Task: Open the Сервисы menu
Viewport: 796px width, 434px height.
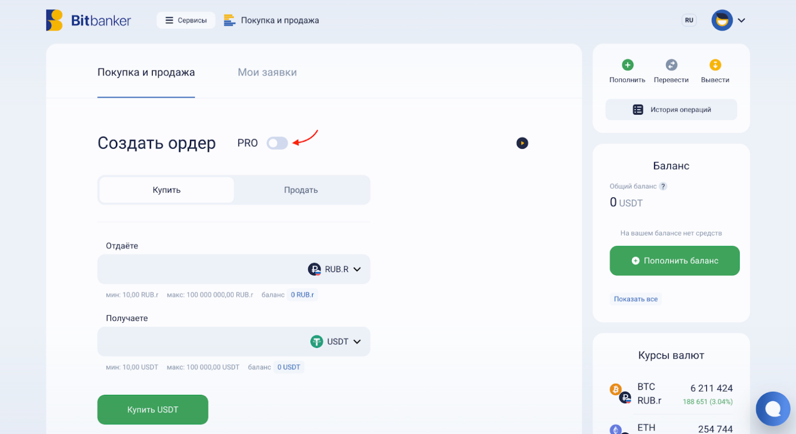Action: (x=186, y=20)
